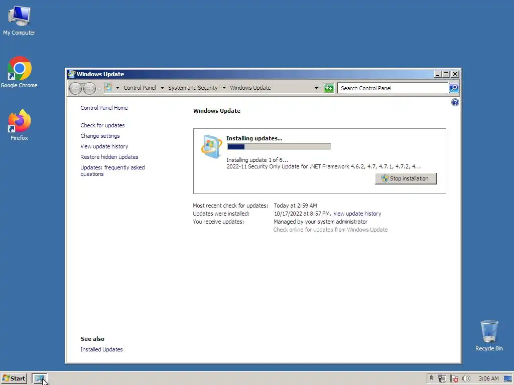
Task: Open My Computer desktop icon
Action: pos(19,21)
